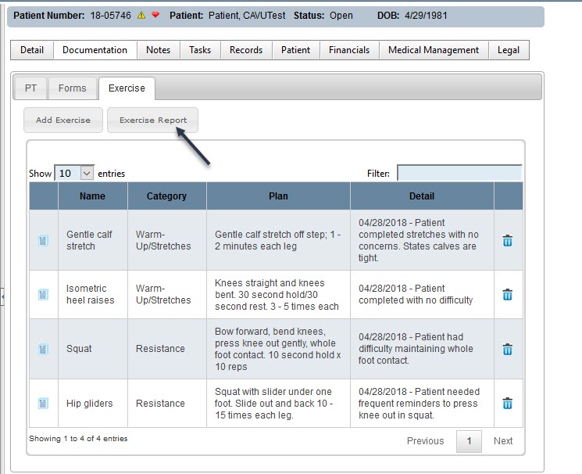Switch to the Patient tab
The image size is (582, 474).
[295, 50]
